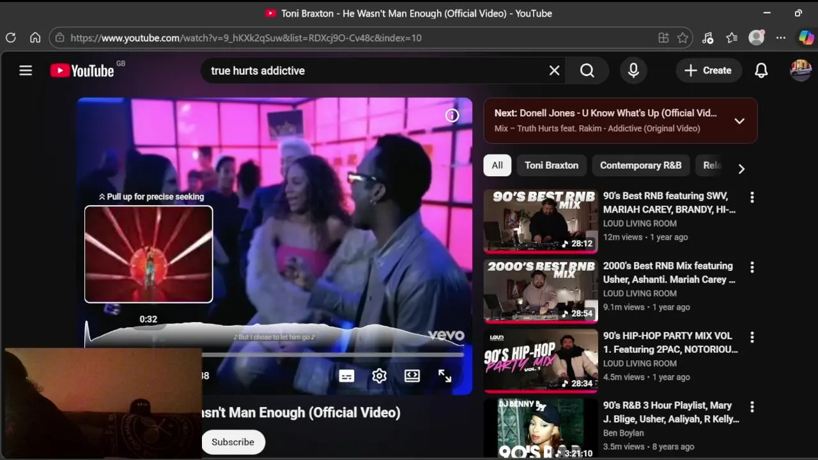
Task: Open 2000's Best RNB Mix thumbnail
Action: [x=541, y=291]
